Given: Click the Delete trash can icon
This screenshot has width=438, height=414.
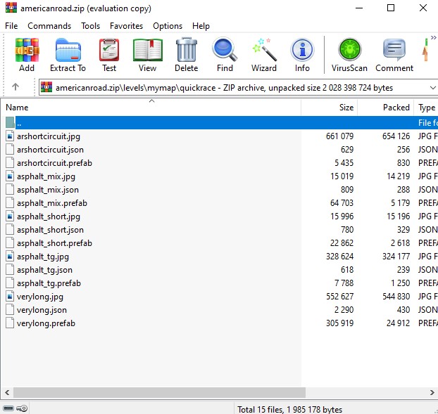Looking at the screenshot, I should [187, 55].
